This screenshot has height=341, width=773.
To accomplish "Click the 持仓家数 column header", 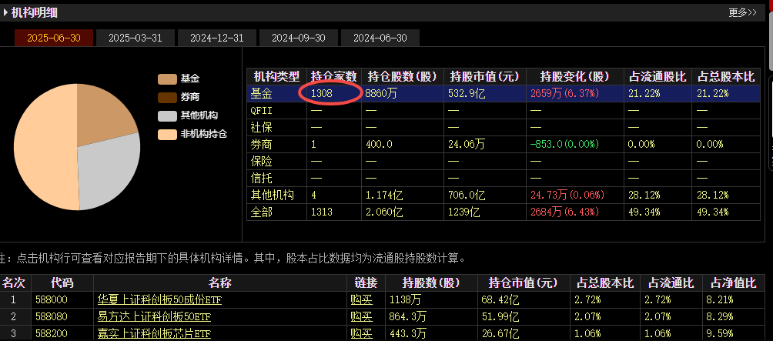I will coord(333,76).
